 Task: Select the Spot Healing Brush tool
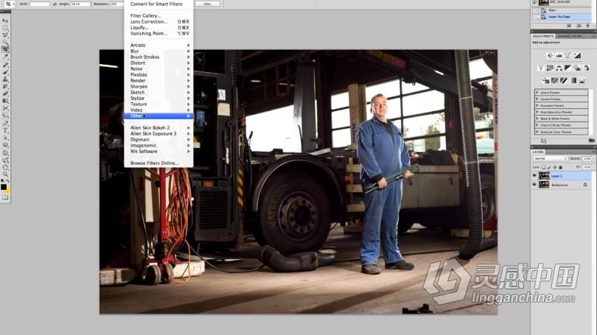point(5,65)
